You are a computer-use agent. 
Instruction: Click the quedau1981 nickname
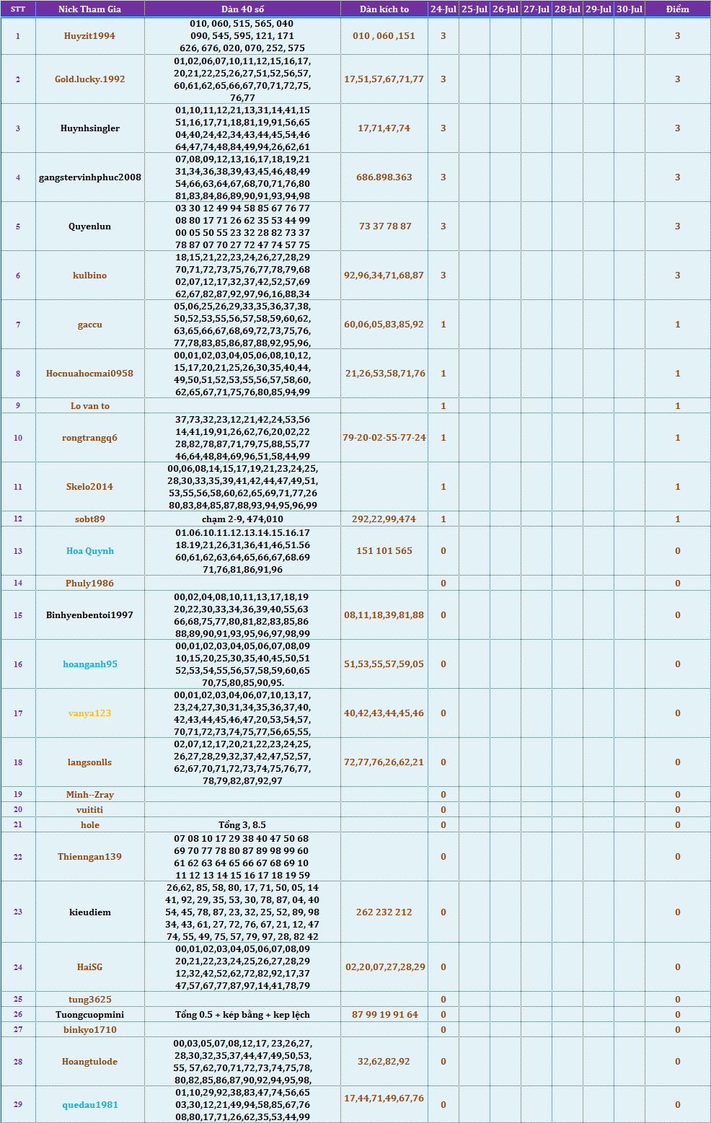tap(89, 1105)
